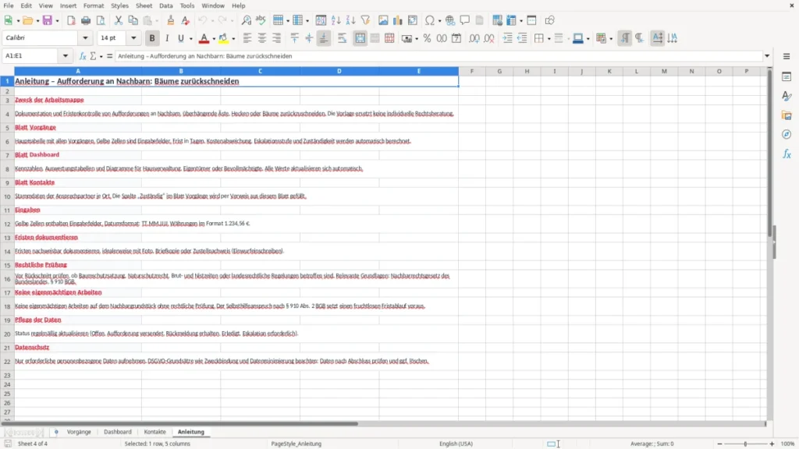Image resolution: width=799 pixels, height=449 pixels.
Task: Open the Open-document dropdown arrow
Action: [37, 21]
